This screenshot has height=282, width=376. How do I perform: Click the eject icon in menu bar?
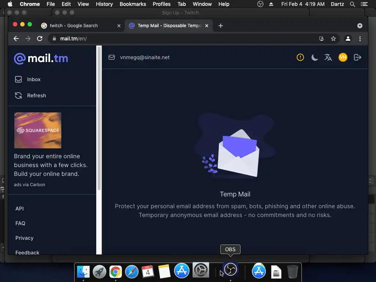(271, 4)
